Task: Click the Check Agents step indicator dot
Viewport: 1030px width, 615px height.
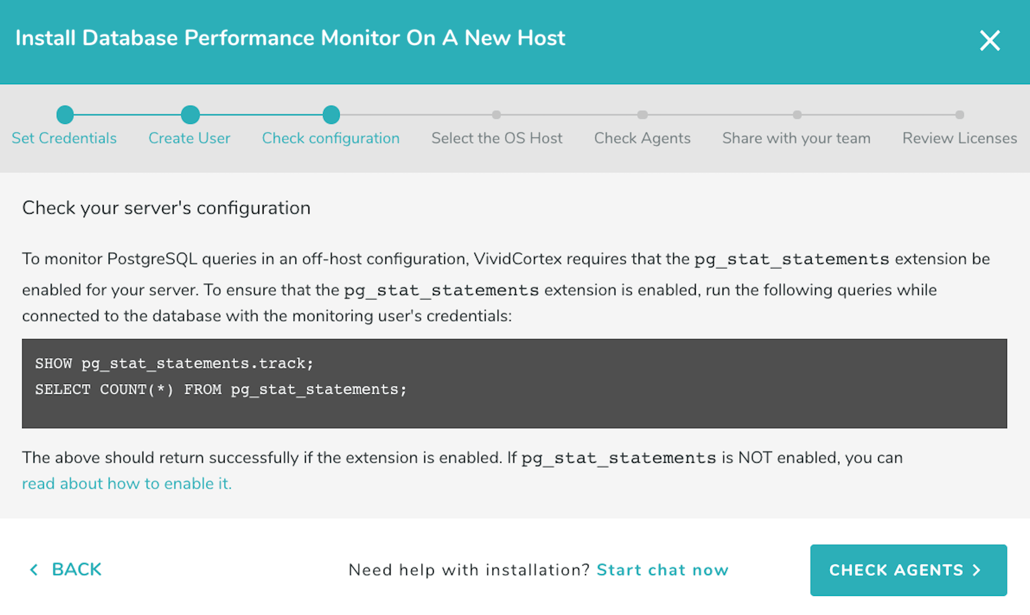Action: point(643,115)
